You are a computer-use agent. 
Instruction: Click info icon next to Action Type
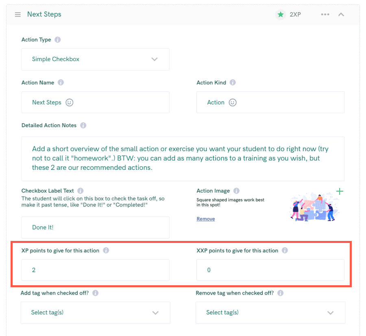tap(57, 40)
